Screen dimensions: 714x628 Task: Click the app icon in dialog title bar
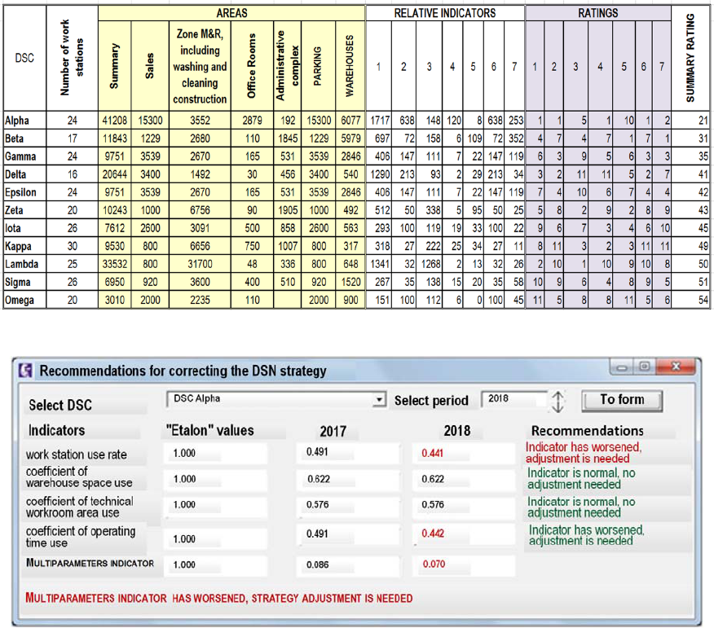click(x=26, y=371)
